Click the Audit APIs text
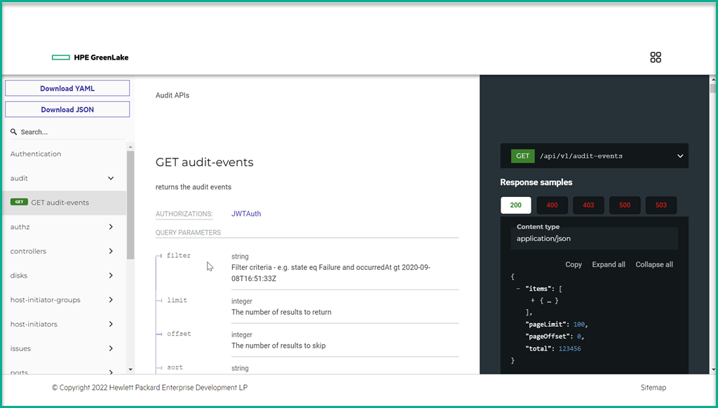This screenshot has height=408, width=718. [172, 95]
